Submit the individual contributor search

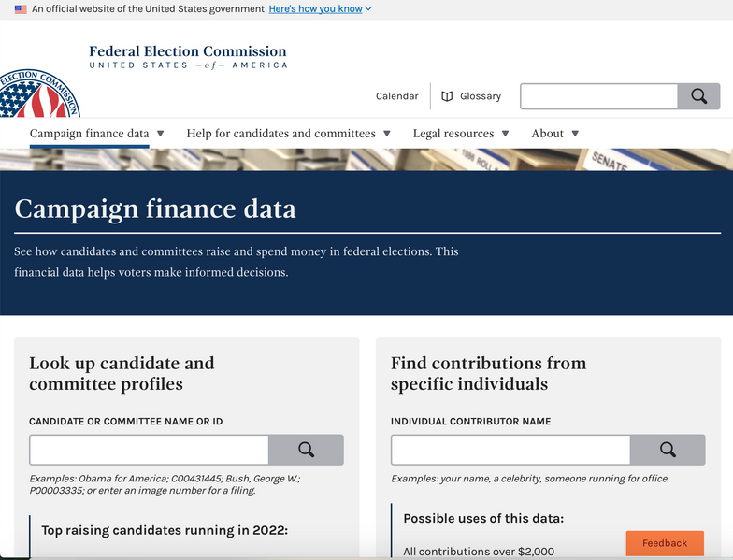[x=668, y=450]
